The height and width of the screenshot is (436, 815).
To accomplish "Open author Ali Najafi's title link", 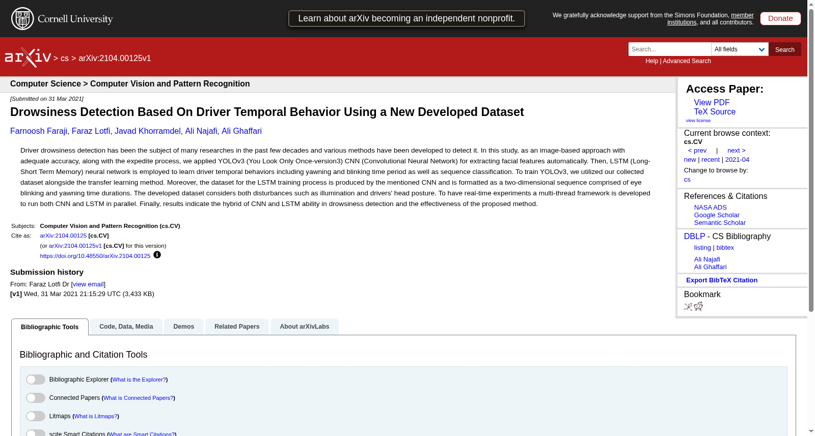I will click(x=201, y=131).
